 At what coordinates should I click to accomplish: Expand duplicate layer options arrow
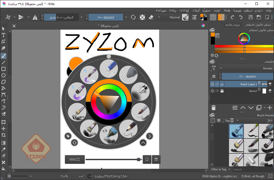pos(264,108)
